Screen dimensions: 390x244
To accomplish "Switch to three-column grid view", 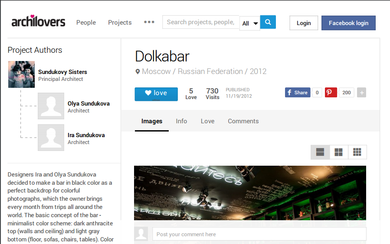I will click(357, 152).
